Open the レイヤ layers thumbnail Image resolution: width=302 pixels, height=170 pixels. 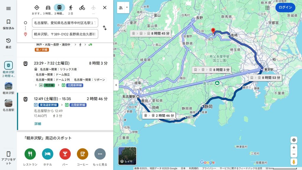point(127,156)
